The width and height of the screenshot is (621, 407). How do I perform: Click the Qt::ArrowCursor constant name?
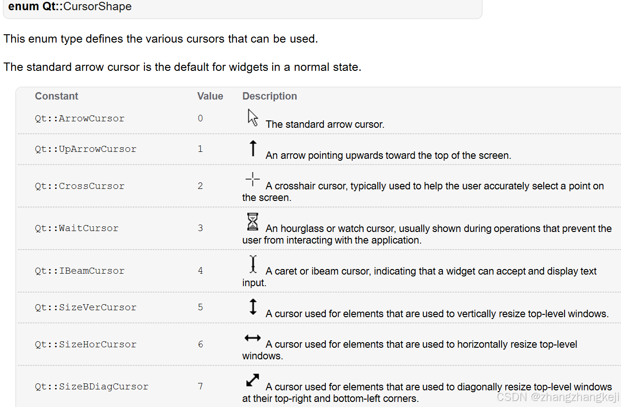80,118
